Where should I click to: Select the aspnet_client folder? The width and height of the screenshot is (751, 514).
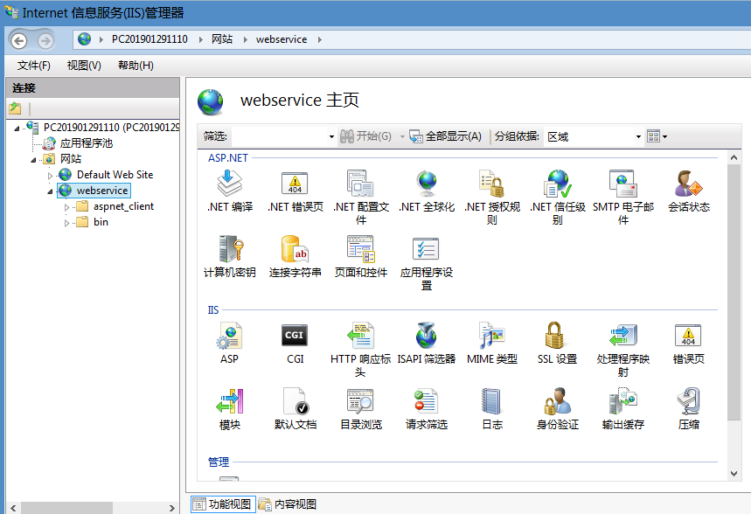click(123, 206)
